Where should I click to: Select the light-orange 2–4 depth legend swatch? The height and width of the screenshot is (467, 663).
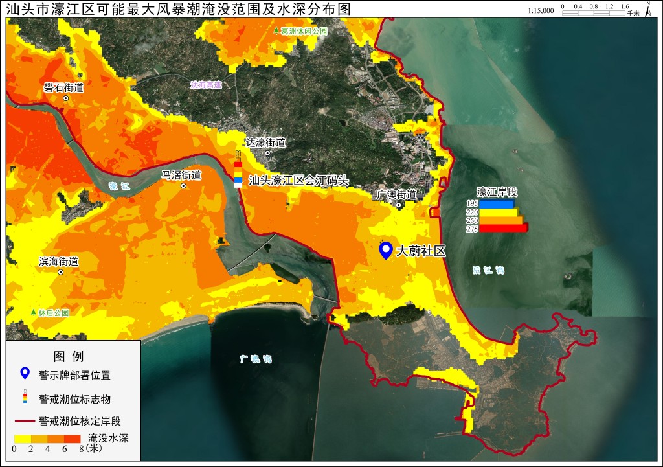pyautogui.click(x=39, y=439)
